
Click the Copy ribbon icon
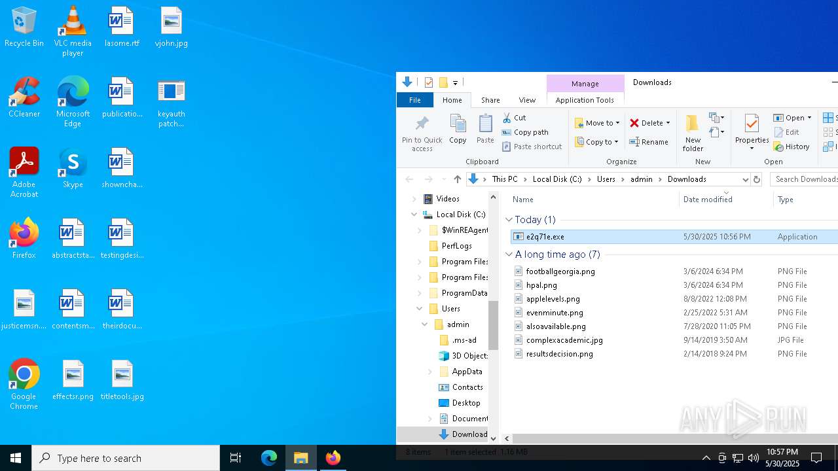point(458,124)
